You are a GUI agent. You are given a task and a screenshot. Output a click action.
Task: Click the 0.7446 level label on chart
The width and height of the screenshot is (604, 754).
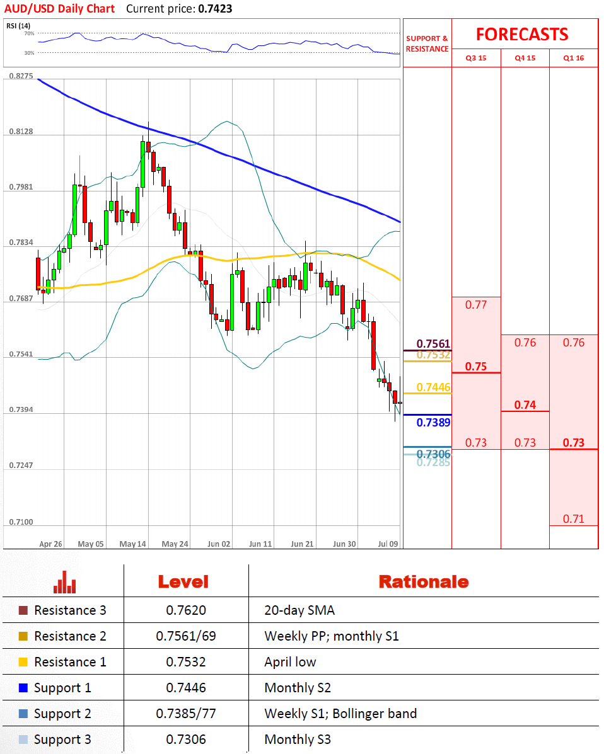coord(433,387)
